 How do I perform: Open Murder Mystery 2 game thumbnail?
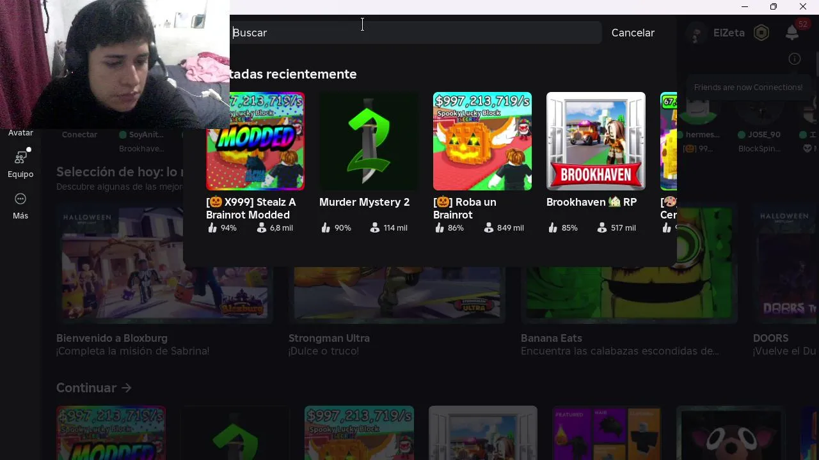(x=369, y=141)
